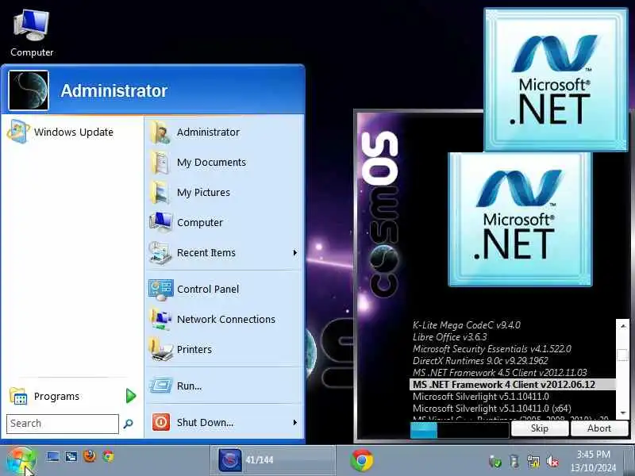Click the search magnifier icon
The height and width of the screenshot is (476, 635).
[x=129, y=424]
